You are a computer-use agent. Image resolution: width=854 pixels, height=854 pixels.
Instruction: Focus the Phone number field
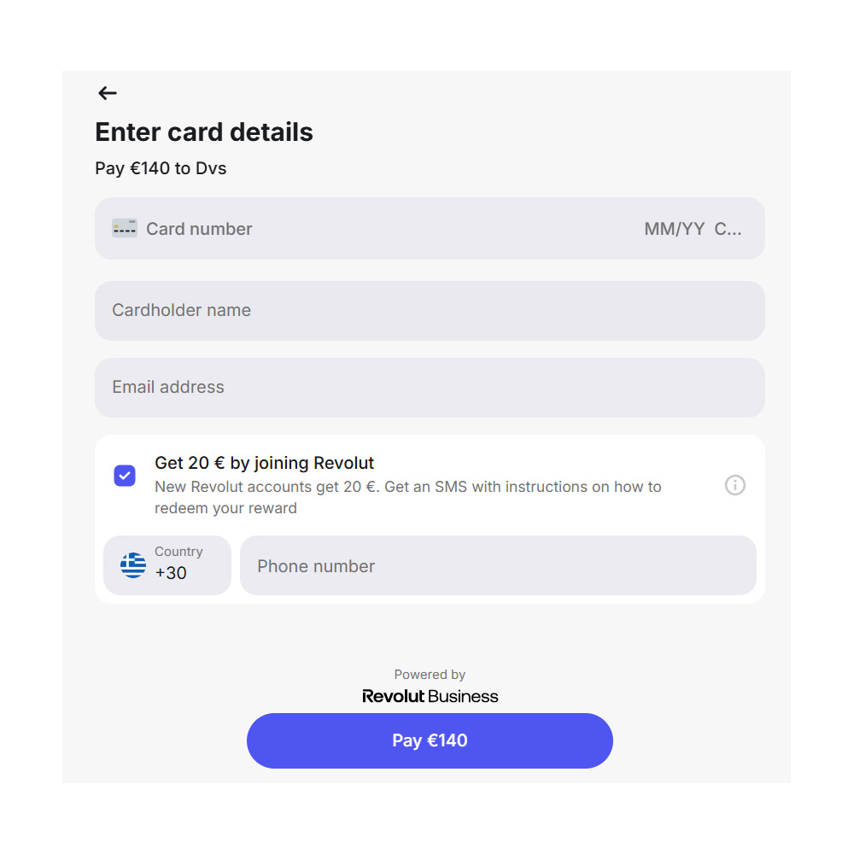tap(498, 566)
